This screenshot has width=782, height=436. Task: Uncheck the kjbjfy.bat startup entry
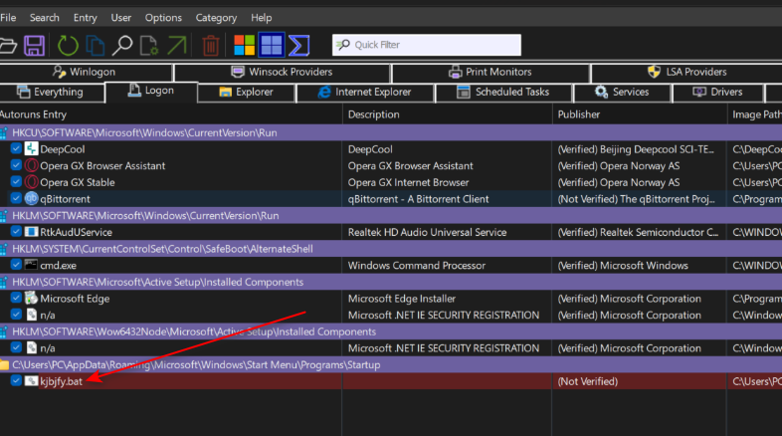(16, 380)
